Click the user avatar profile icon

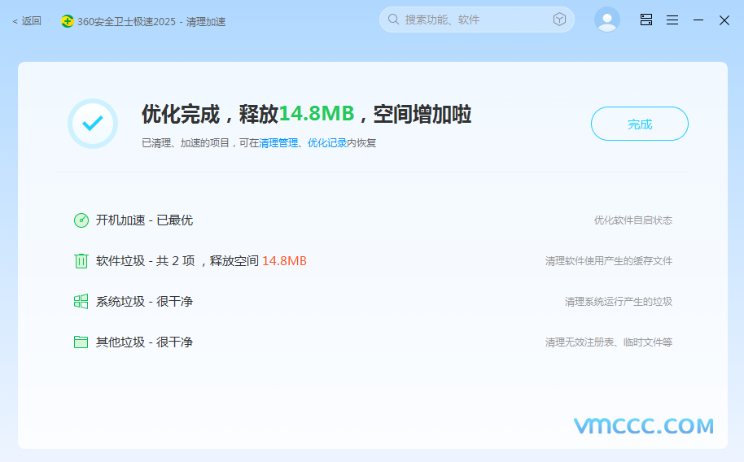(606, 20)
